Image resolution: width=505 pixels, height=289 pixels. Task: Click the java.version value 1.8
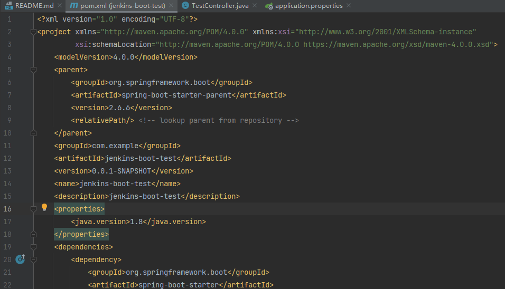(x=137, y=222)
